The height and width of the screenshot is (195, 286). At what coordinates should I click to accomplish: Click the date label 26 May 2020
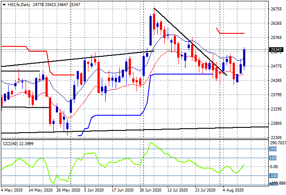pyautogui.click(x=68, y=190)
